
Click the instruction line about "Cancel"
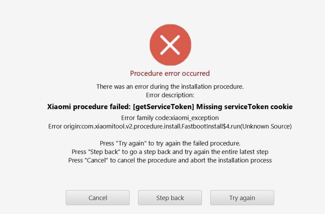point(170,160)
